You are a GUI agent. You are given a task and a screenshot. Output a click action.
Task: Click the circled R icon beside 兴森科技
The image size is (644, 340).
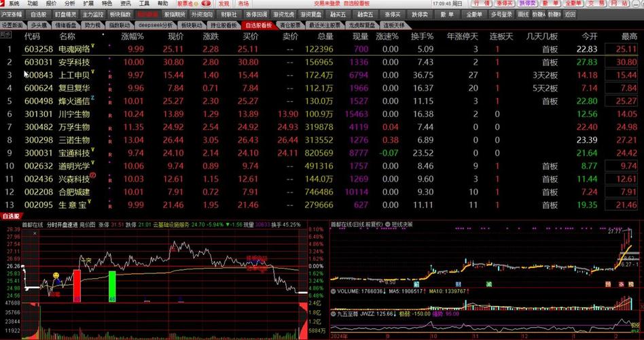pos(92,175)
